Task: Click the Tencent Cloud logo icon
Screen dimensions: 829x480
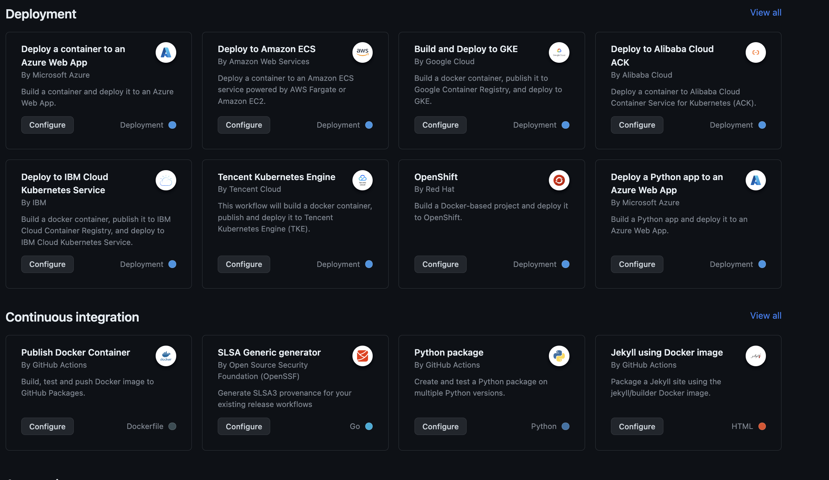Action: coord(362,180)
